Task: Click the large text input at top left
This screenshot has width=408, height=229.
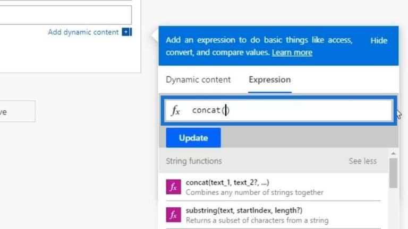Action: click(x=65, y=15)
